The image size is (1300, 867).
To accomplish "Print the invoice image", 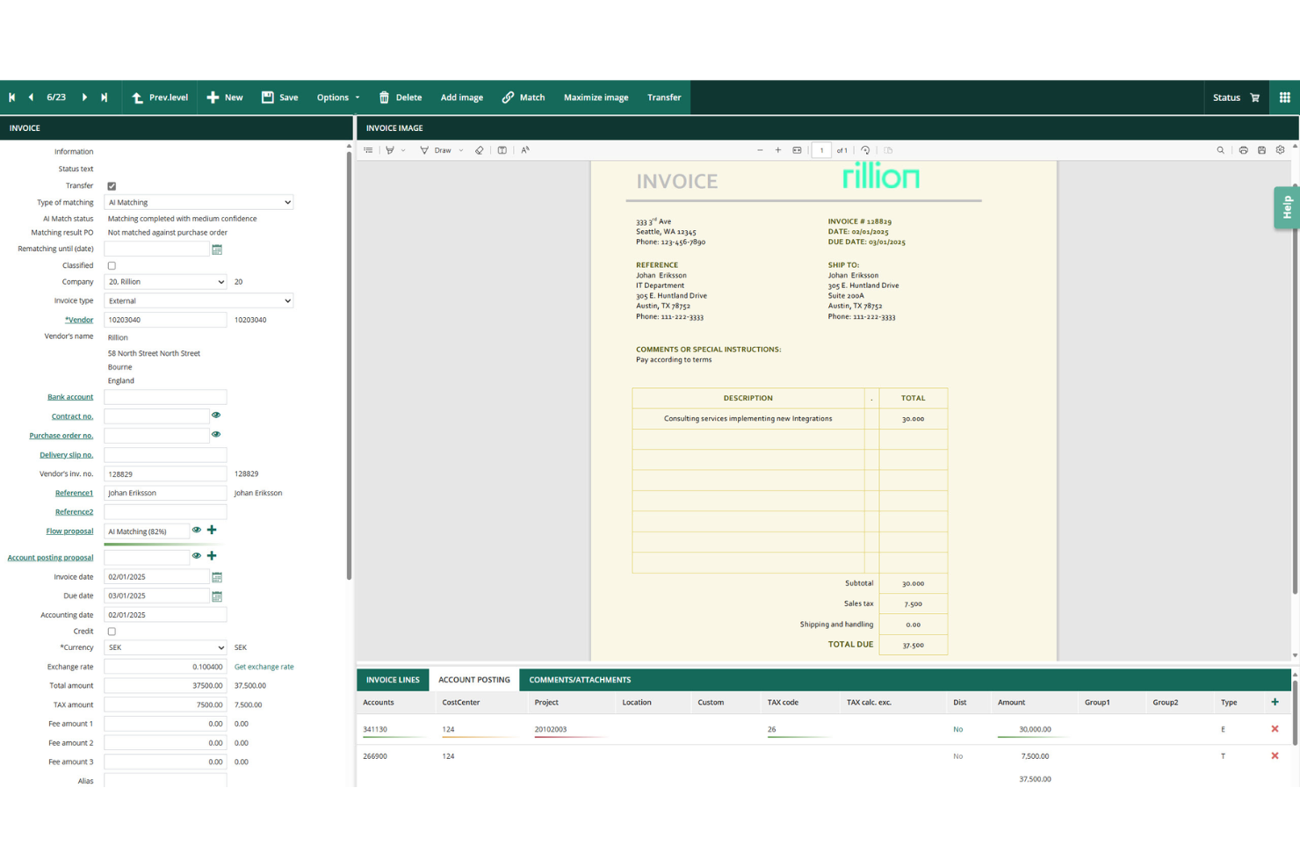I will click(x=1243, y=150).
